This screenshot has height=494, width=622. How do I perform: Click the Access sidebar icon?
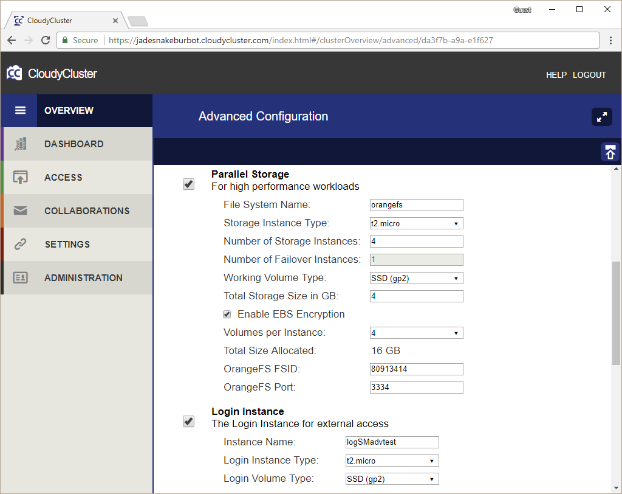(19, 177)
